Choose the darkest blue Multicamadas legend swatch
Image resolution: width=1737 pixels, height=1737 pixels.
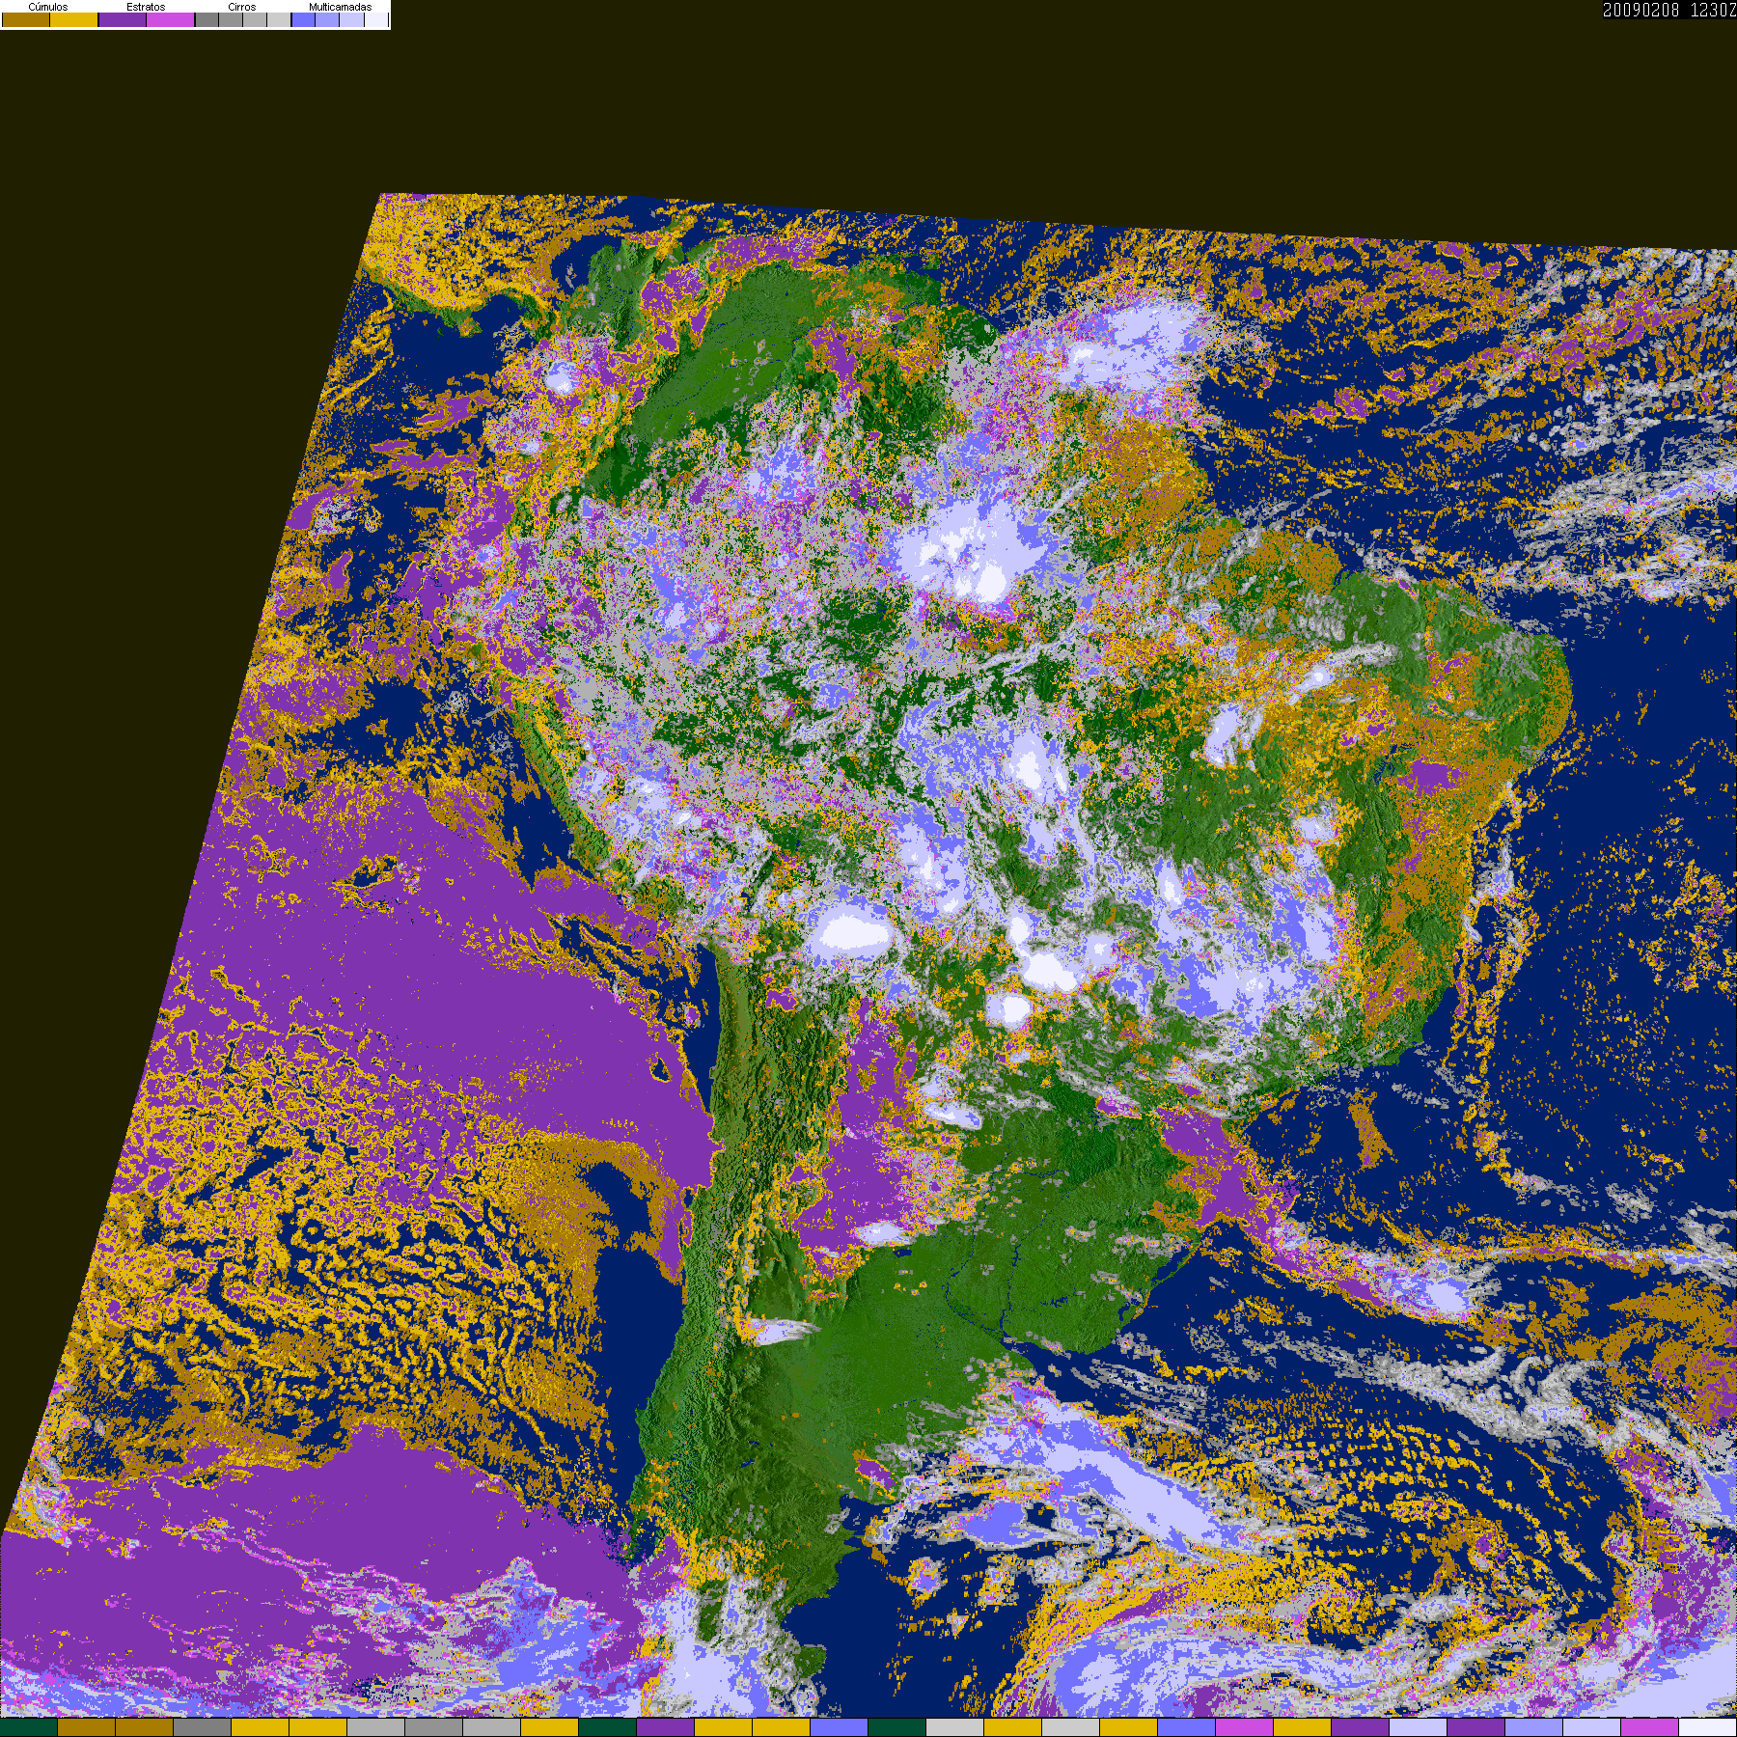304,19
